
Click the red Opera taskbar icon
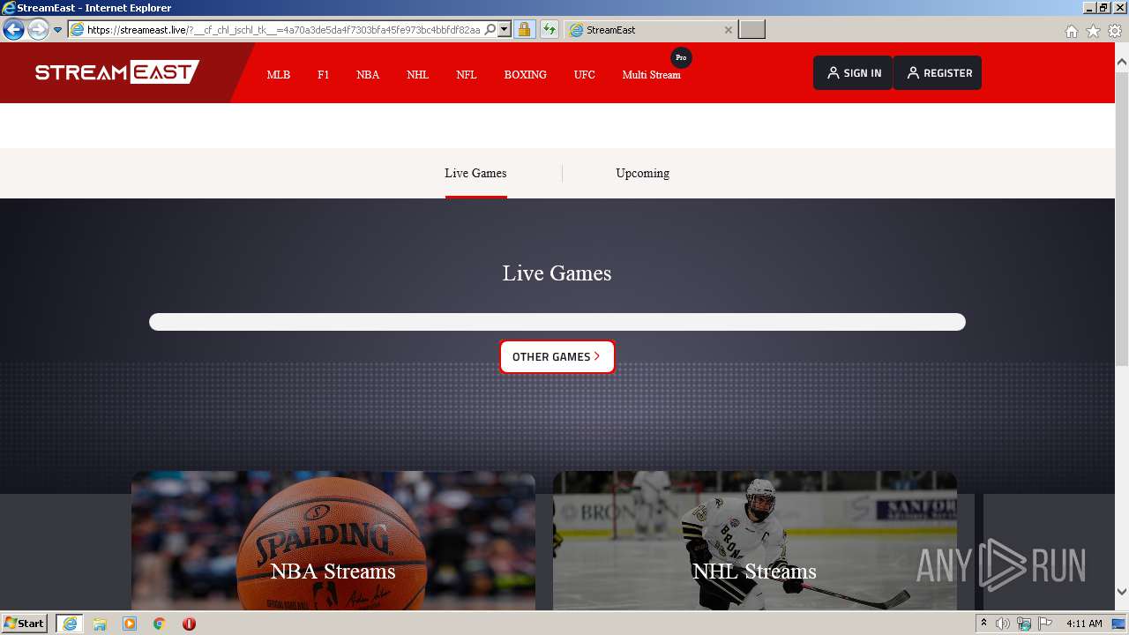point(189,624)
